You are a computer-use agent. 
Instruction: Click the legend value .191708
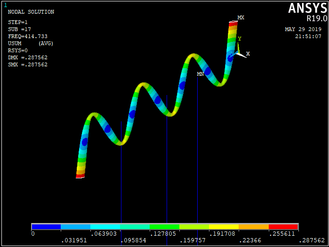(223, 233)
